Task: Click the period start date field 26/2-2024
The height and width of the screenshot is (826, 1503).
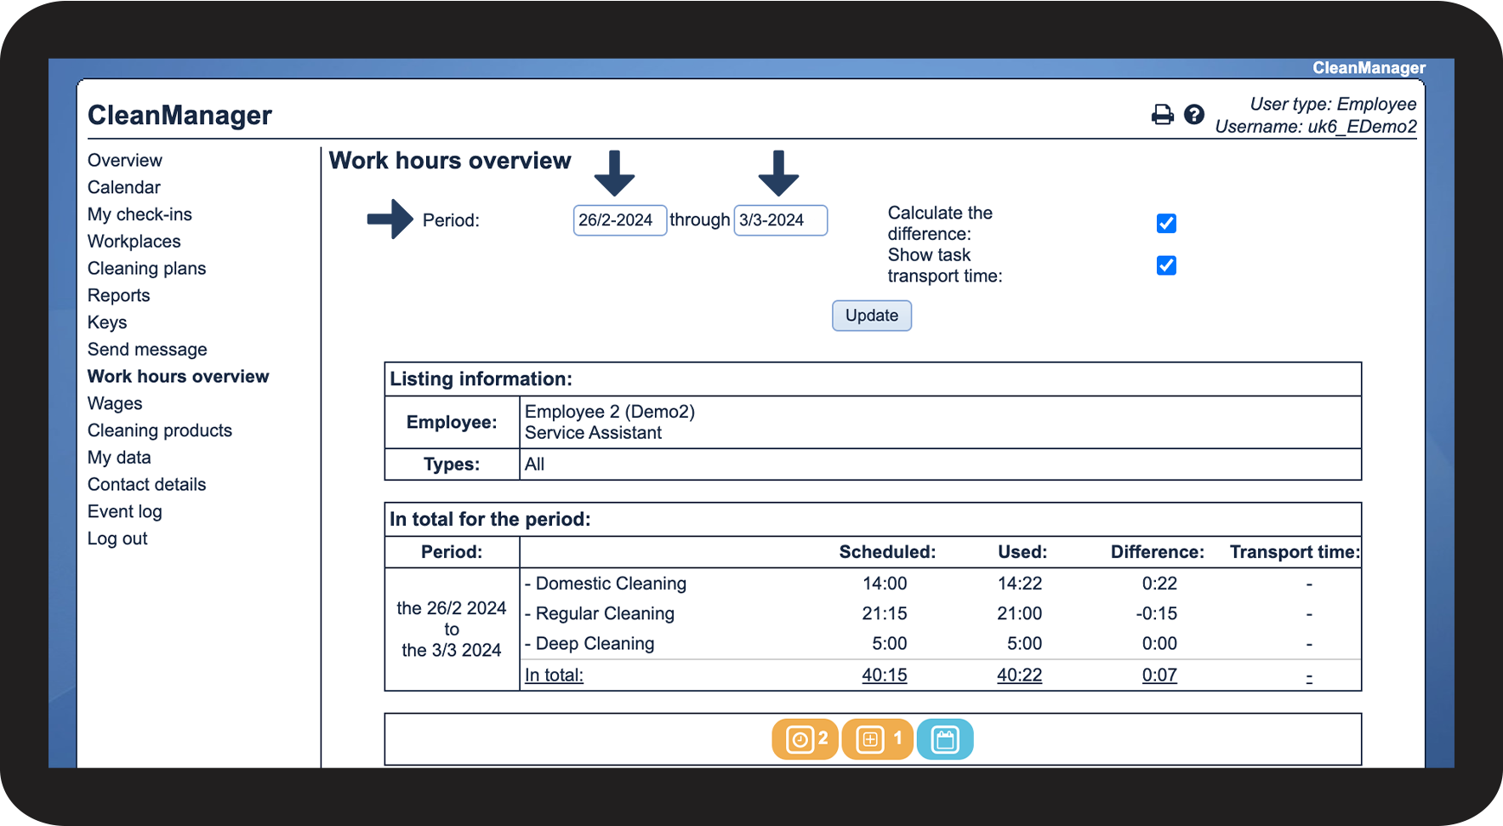Action: click(619, 220)
